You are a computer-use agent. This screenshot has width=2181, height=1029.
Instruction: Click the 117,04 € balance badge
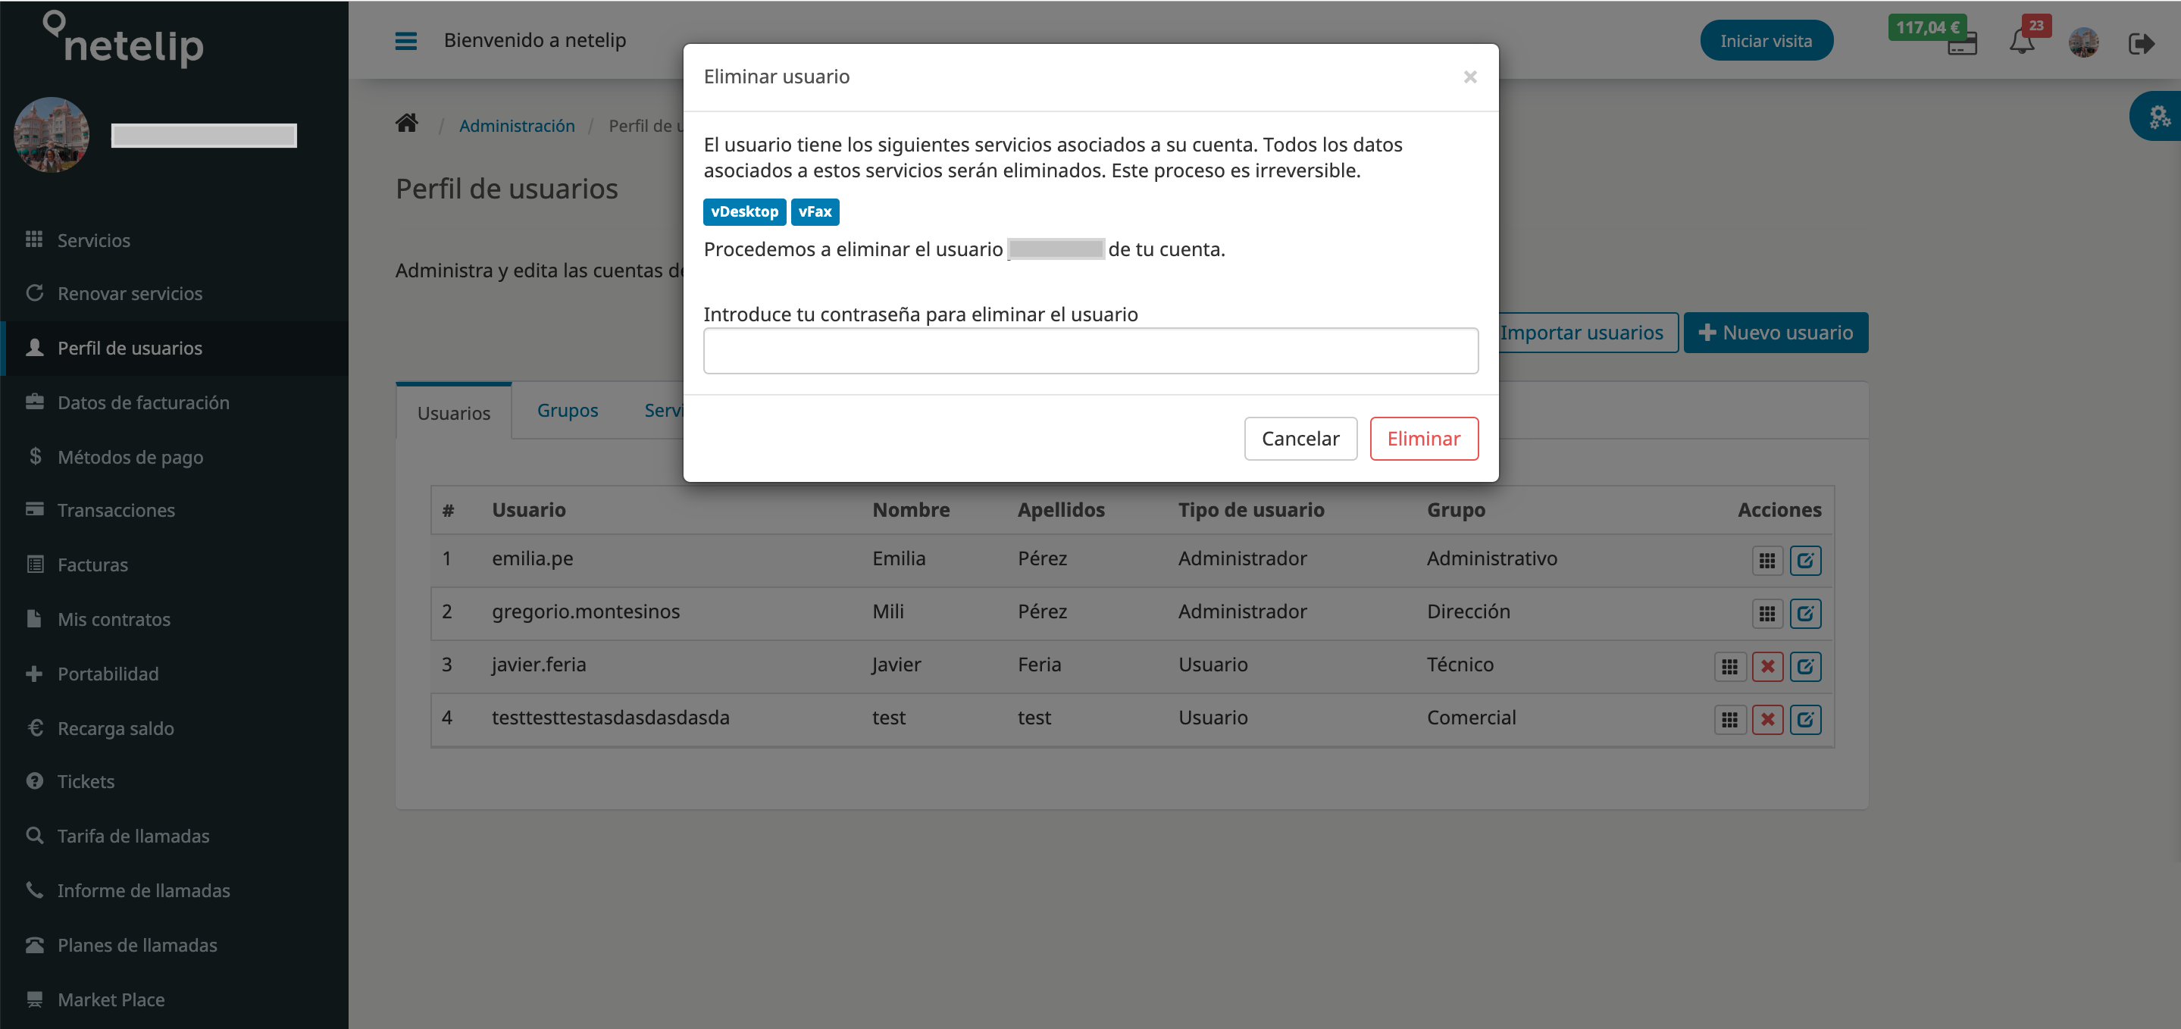(1927, 28)
